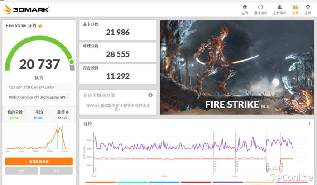The height and width of the screenshot is (185, 317).
Task: Open the Benchmarks tab icon
Action: click(260, 7)
